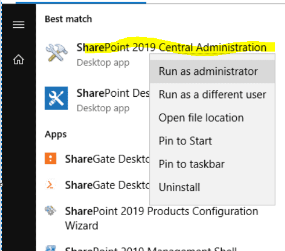Select Pin to Start
This screenshot has height=251, width=285.
tap(212, 141)
